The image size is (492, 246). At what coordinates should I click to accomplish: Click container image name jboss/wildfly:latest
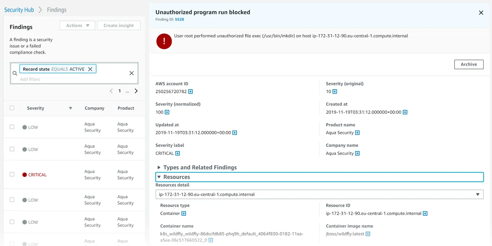click(345, 234)
